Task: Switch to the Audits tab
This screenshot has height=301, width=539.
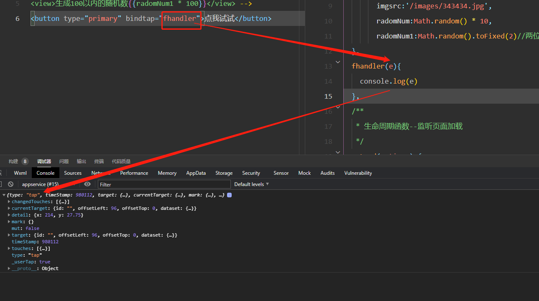Action: pos(327,173)
